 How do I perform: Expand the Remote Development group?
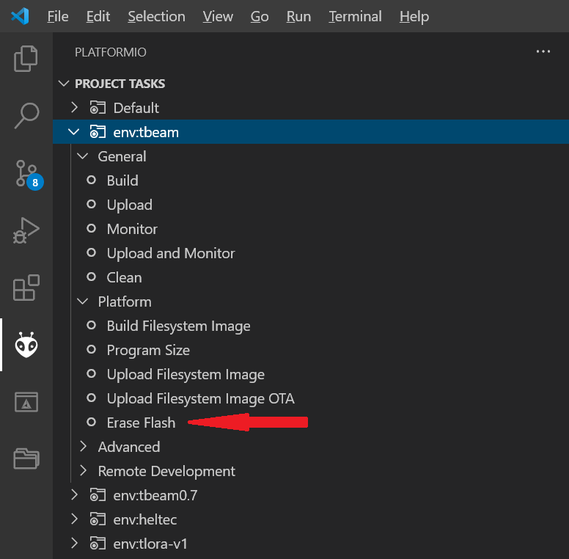tap(166, 471)
